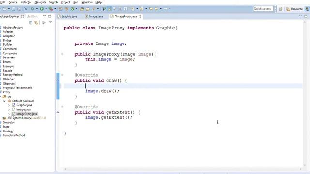Expand the Image.java tree node
This screenshot has height=174, width=310.
click(x=9, y=110)
